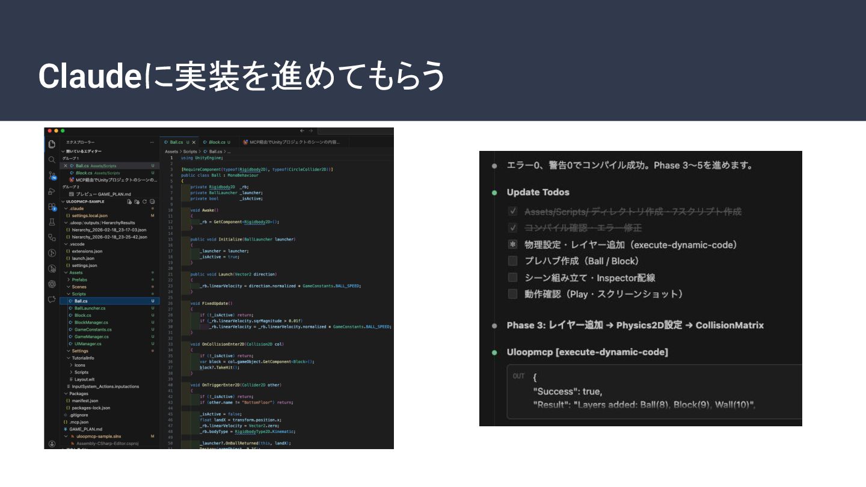Click the Uloopmcp [execute-dynamic-code] tool heading

click(587, 352)
